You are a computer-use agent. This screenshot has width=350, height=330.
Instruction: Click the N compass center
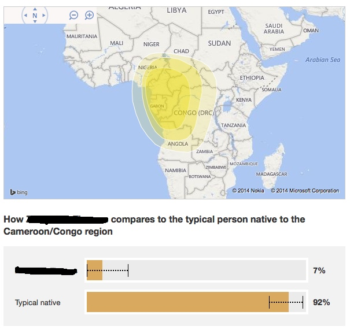(x=35, y=16)
